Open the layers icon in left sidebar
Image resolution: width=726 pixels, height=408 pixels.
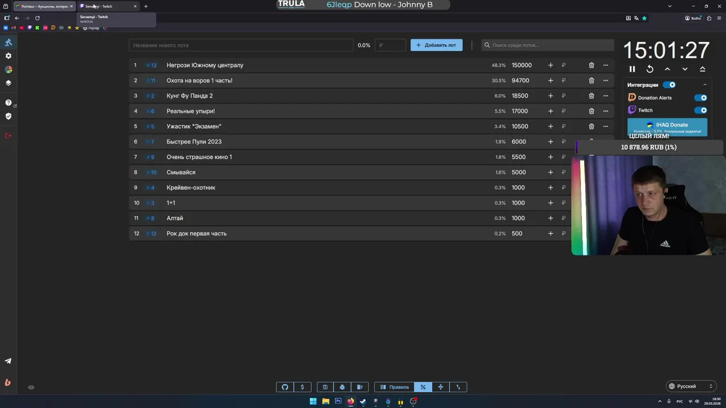(9, 83)
